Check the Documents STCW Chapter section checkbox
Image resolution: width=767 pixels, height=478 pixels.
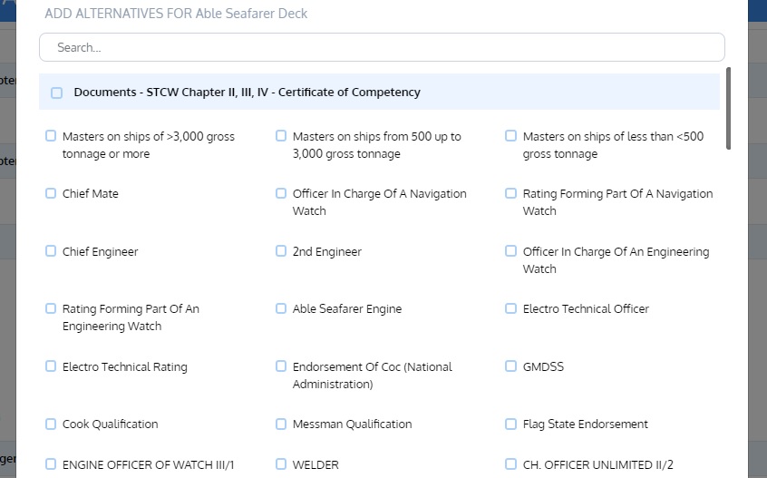(57, 93)
